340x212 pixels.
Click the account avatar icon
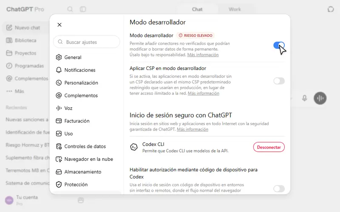pos(9,200)
